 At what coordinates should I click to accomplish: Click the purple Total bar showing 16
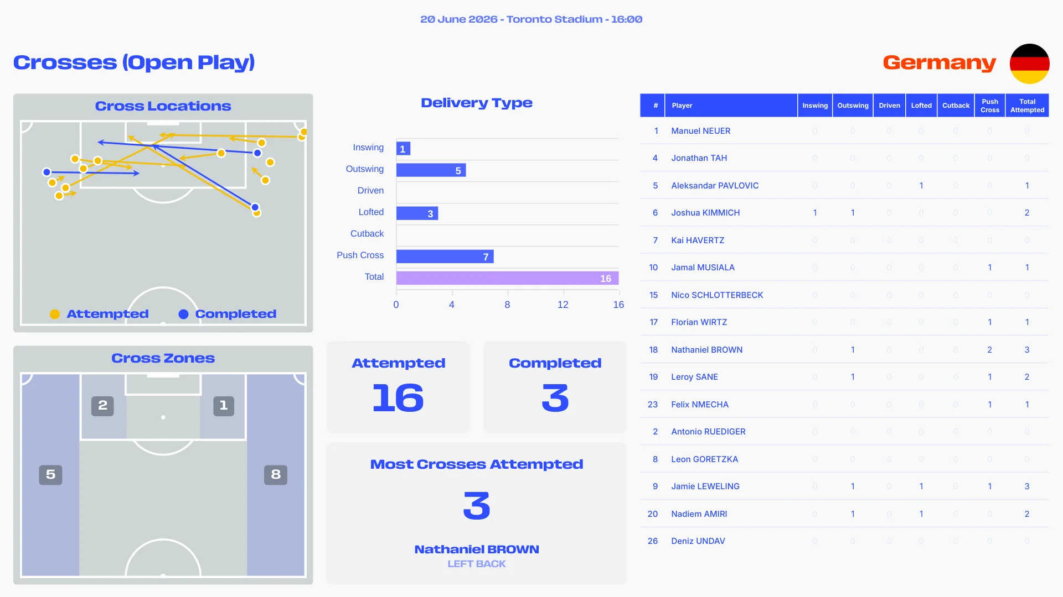pyautogui.click(x=507, y=278)
